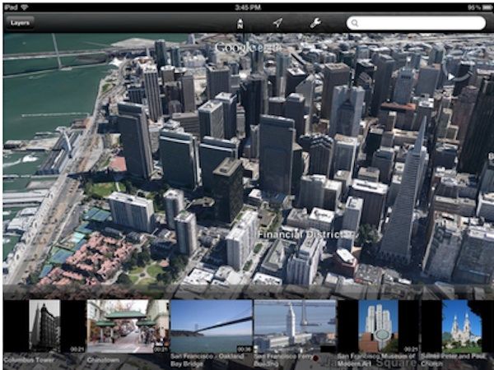
Task: Open settings via the wrench icon
Action: tap(315, 23)
